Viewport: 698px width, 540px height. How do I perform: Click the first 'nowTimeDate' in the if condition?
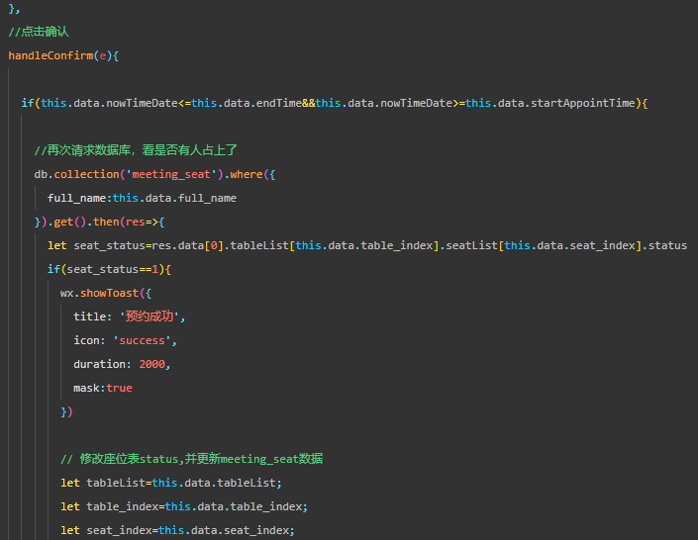(x=142, y=103)
